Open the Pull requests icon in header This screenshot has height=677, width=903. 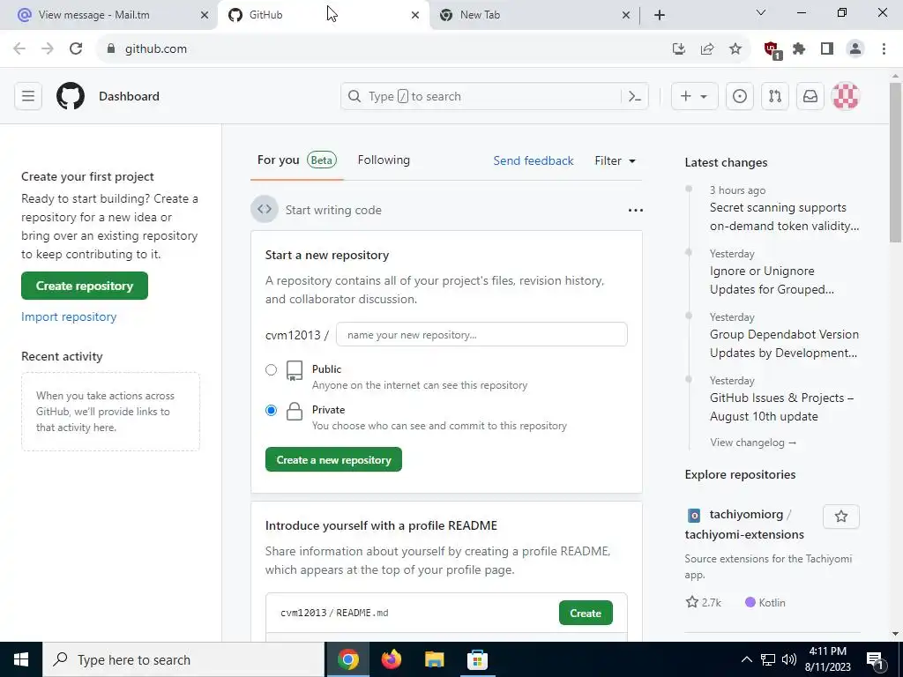coord(775,96)
